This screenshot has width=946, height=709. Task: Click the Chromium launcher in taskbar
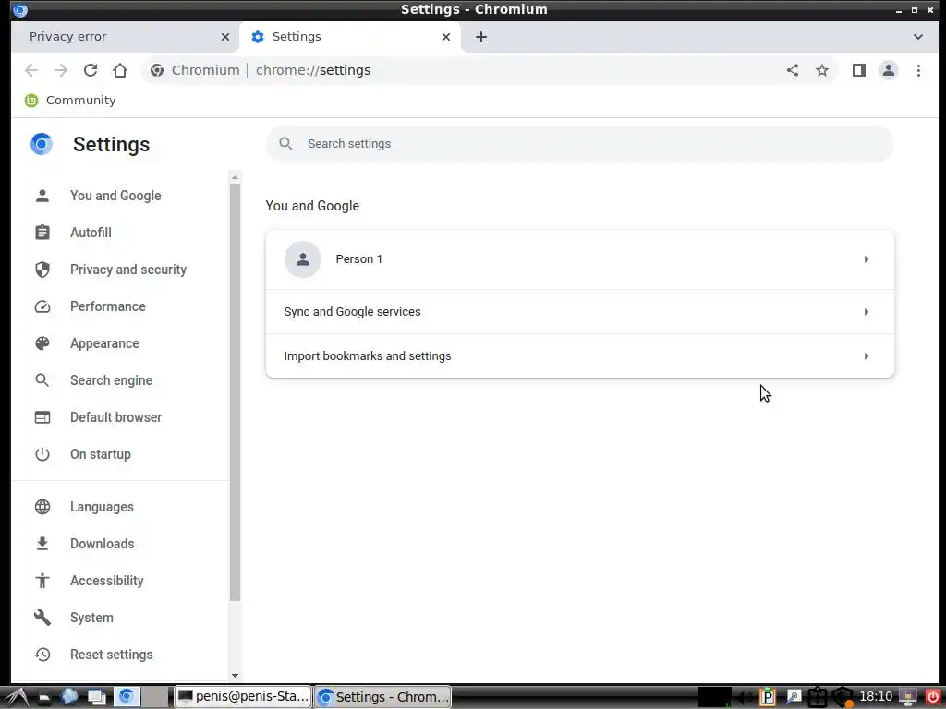(127, 696)
